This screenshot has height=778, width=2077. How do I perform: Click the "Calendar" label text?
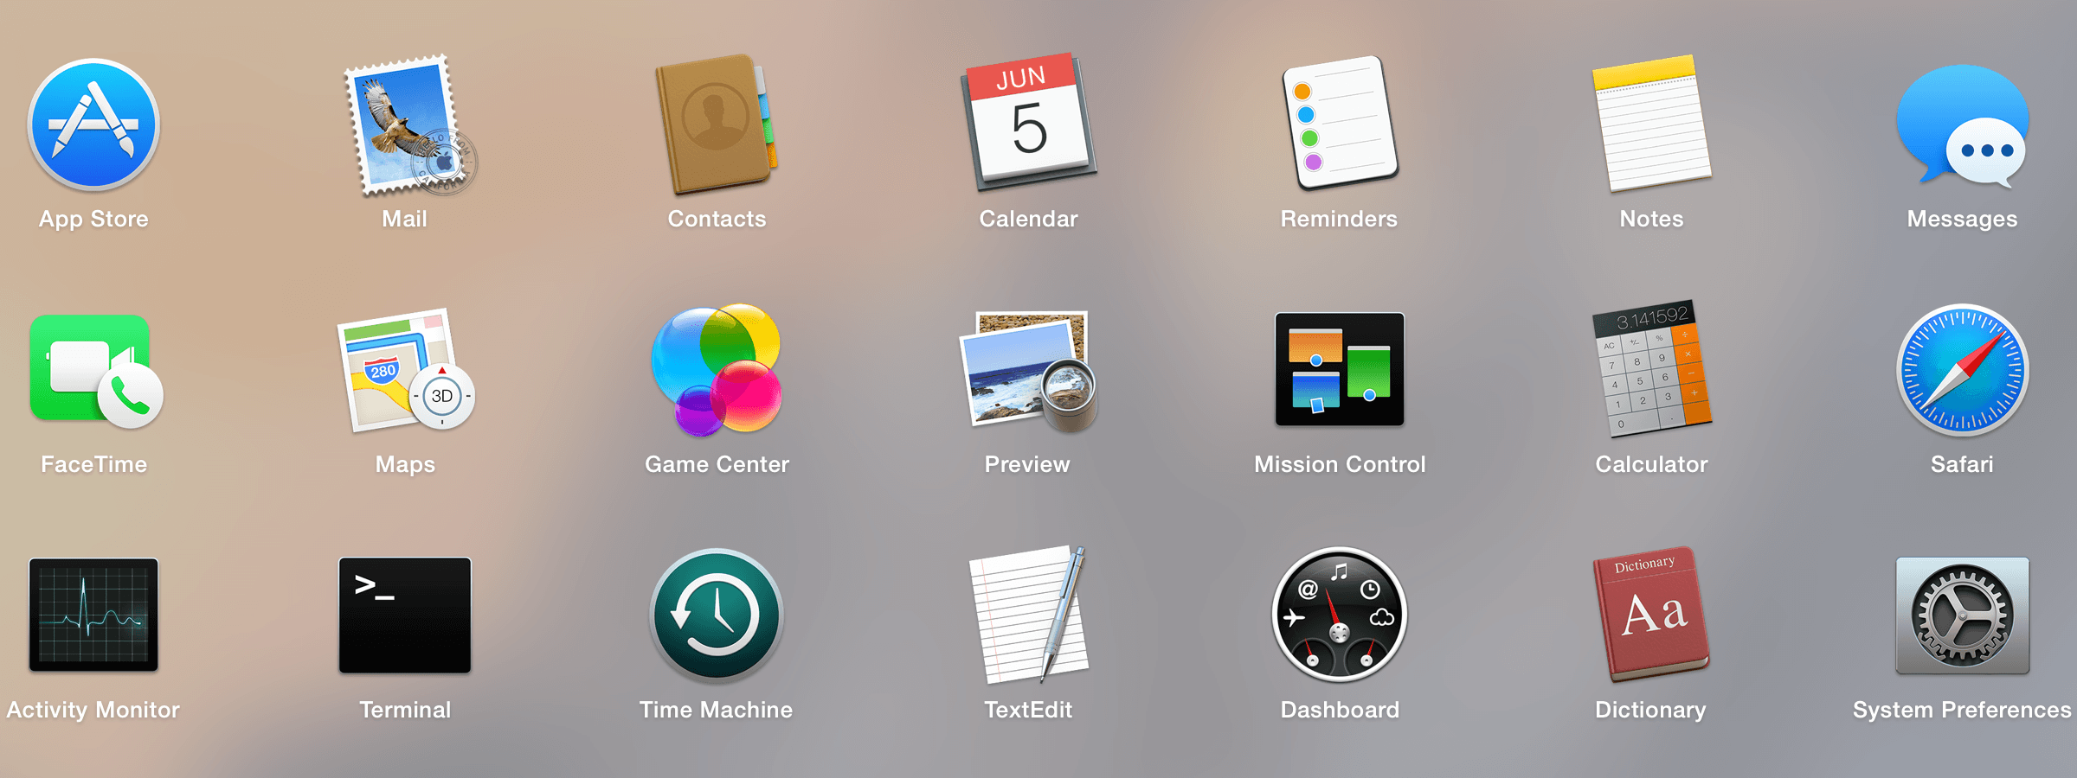(x=1028, y=219)
